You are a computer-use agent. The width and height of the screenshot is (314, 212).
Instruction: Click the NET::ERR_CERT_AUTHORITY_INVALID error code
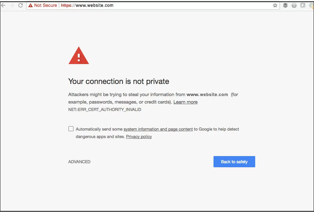(x=104, y=109)
